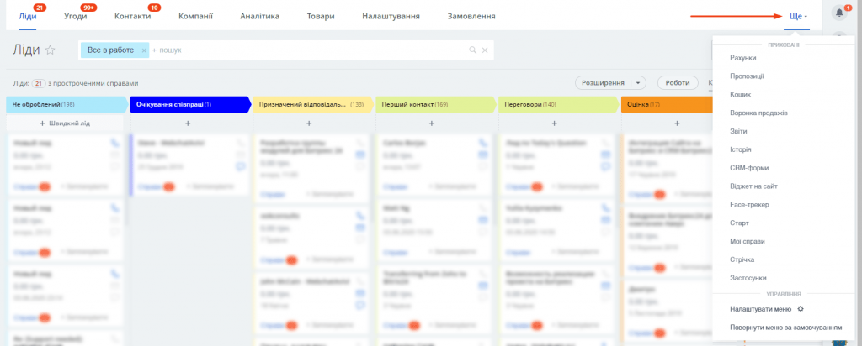
Task: Switch to the Товари tab
Action: pyautogui.click(x=321, y=16)
